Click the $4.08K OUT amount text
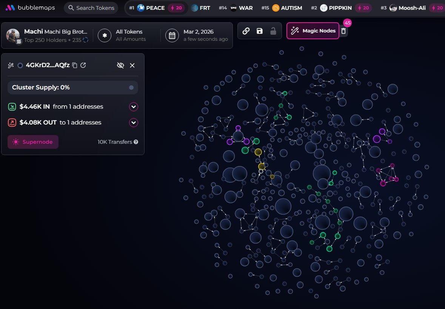445x309 pixels. tap(38, 123)
